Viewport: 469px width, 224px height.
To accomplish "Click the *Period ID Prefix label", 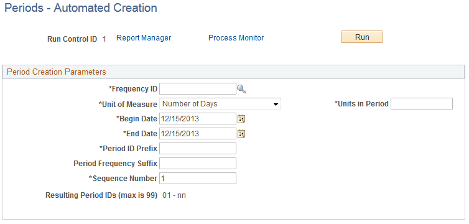I will (x=128, y=149).
